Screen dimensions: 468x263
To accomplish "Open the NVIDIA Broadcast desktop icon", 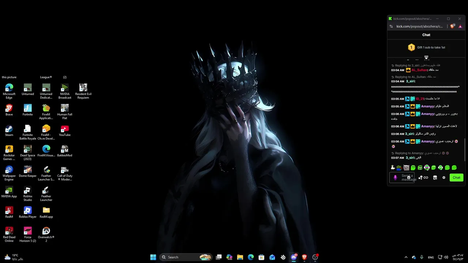I will (x=65, y=91).
